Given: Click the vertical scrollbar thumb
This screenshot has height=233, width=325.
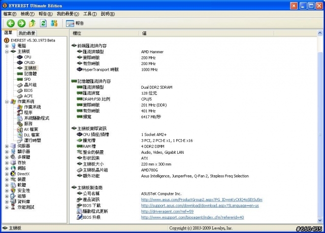Looking at the screenshot, I should 320,135.
